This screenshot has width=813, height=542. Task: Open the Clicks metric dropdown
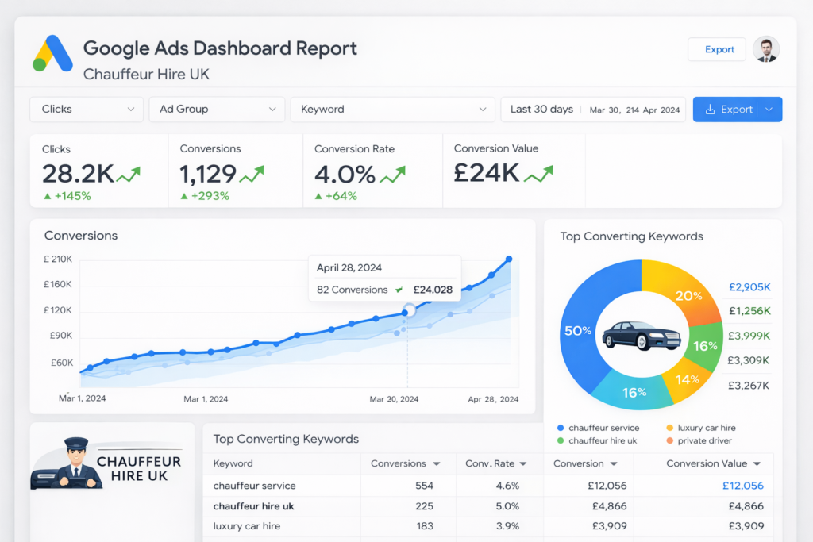pos(87,110)
